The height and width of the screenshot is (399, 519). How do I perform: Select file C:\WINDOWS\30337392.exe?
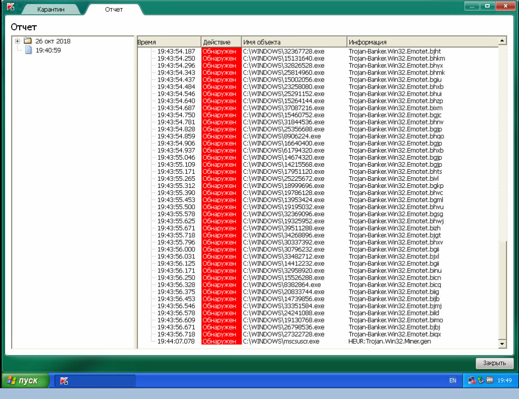pos(283,242)
